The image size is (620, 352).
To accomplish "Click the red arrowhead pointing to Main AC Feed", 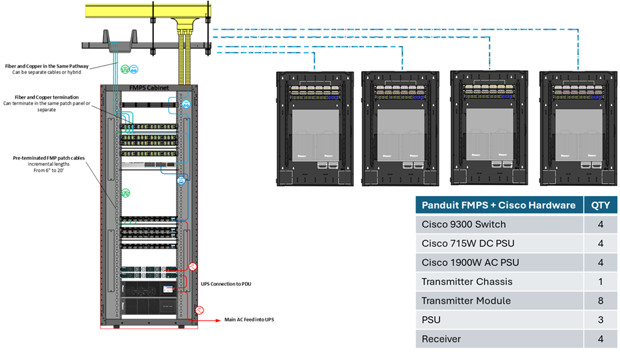I will click(x=218, y=320).
